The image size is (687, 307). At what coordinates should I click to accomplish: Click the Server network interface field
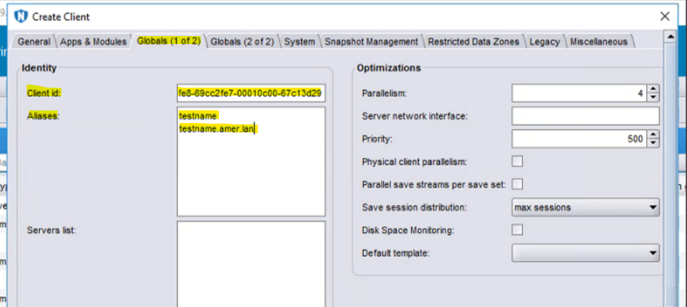585,116
